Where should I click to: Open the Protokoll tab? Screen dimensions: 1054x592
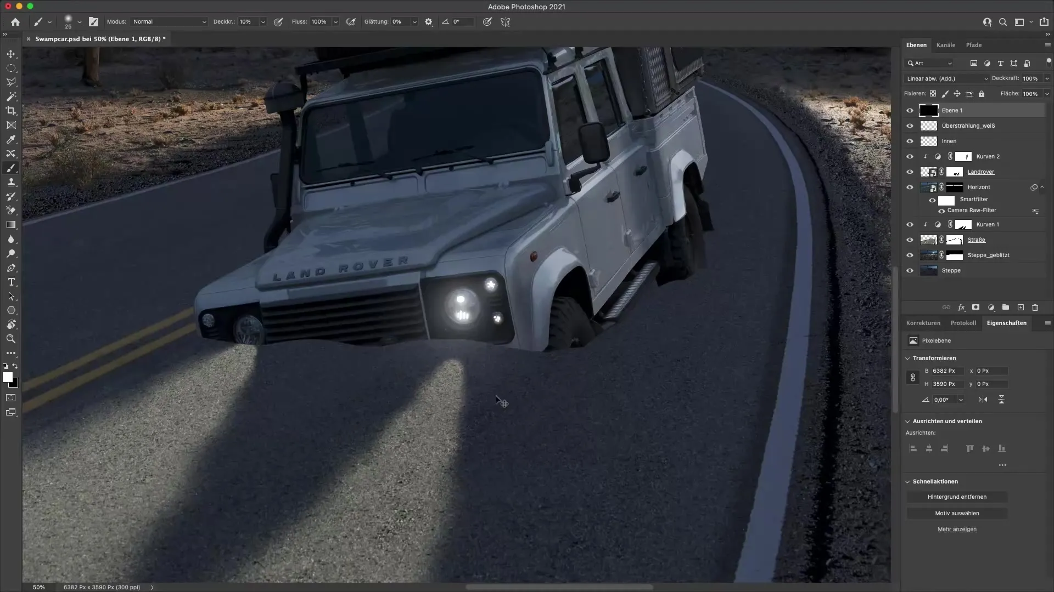pyautogui.click(x=963, y=323)
